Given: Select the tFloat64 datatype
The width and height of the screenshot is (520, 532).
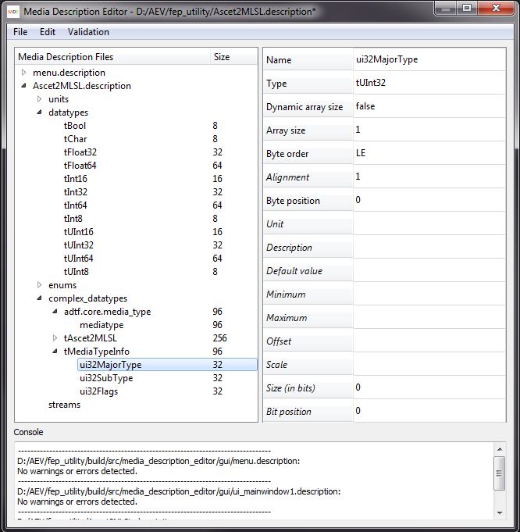Looking at the screenshot, I should (x=80, y=166).
